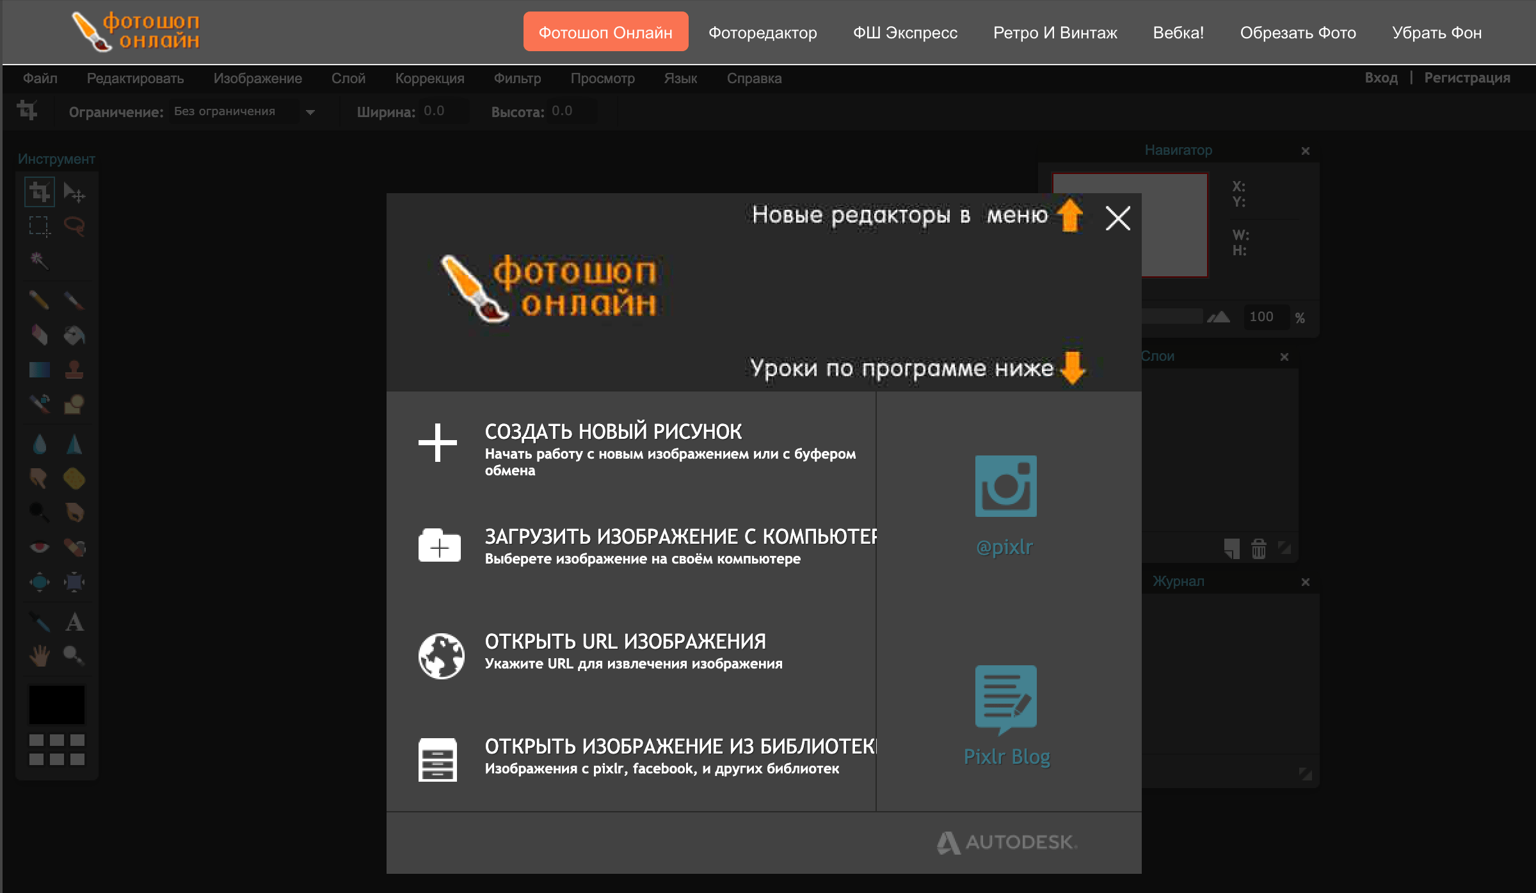
Task: Close the Навигатор panel
Action: coord(1306,151)
